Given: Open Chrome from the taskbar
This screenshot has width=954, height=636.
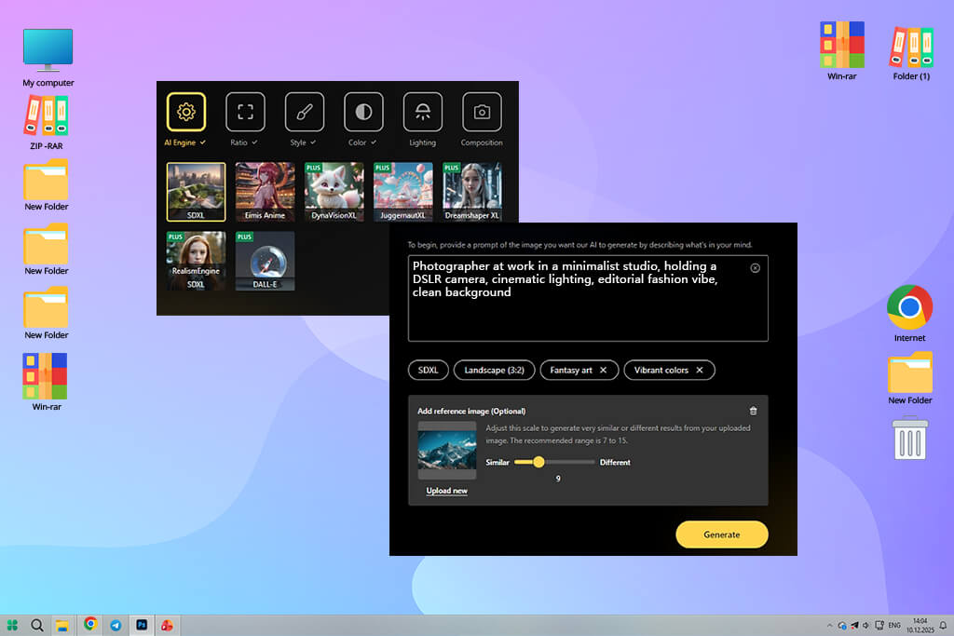Looking at the screenshot, I should [x=90, y=624].
